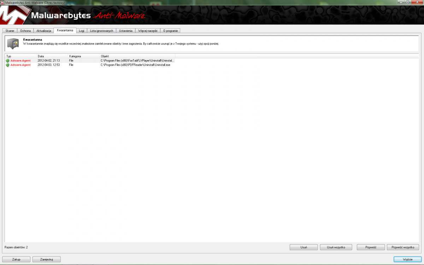Image resolution: width=424 pixels, height=265 pixels.
Task: Open the Logi tab
Action: click(82, 31)
